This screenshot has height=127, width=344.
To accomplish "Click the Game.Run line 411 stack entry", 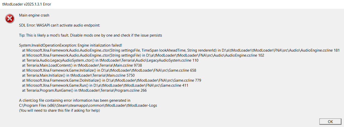I will coord(105,85).
